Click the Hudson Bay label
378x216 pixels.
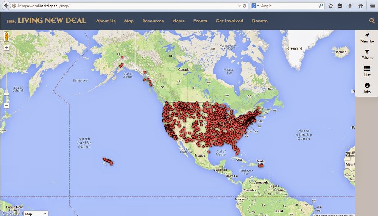(x=229, y=71)
